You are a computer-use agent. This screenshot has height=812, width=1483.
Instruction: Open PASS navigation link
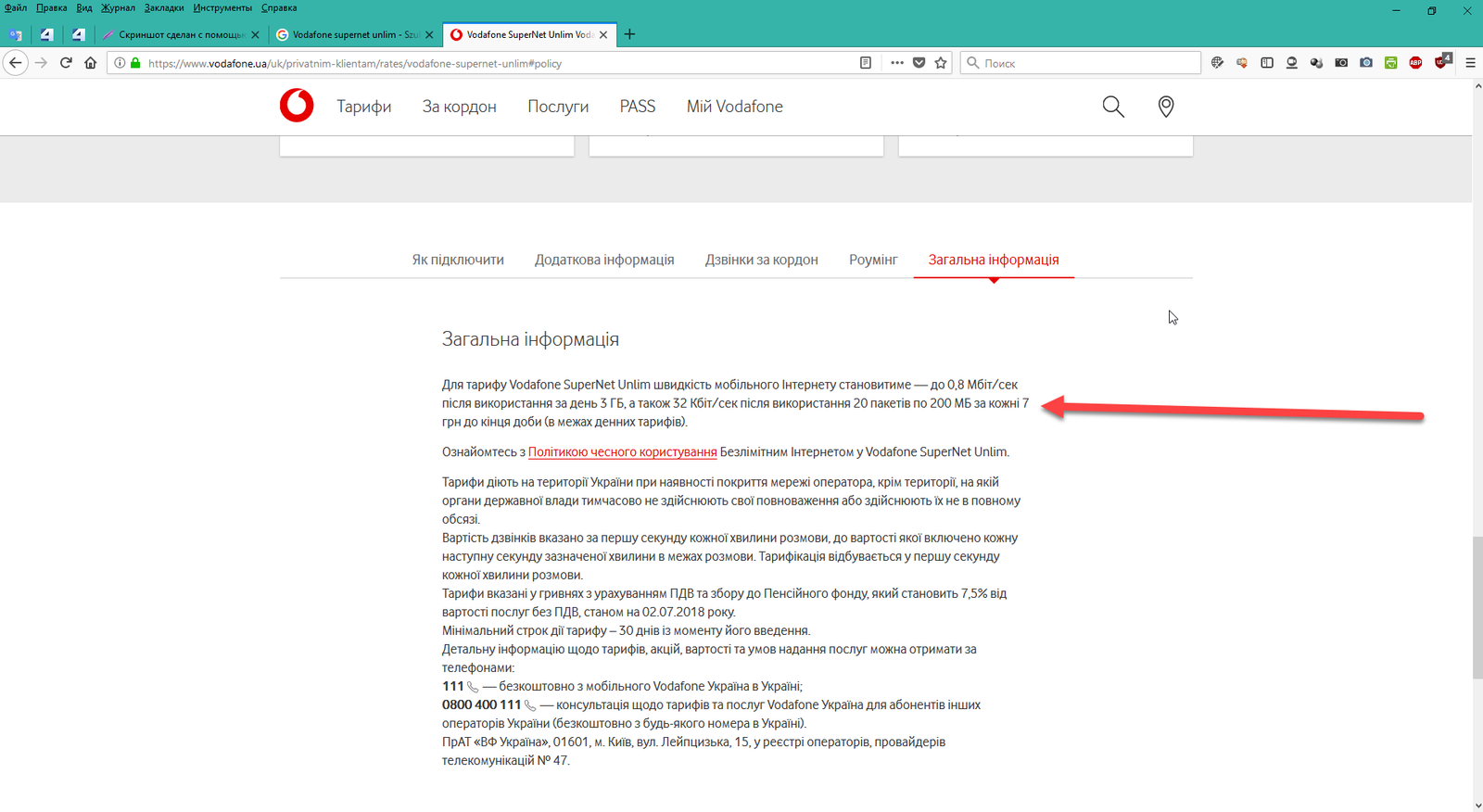(638, 107)
